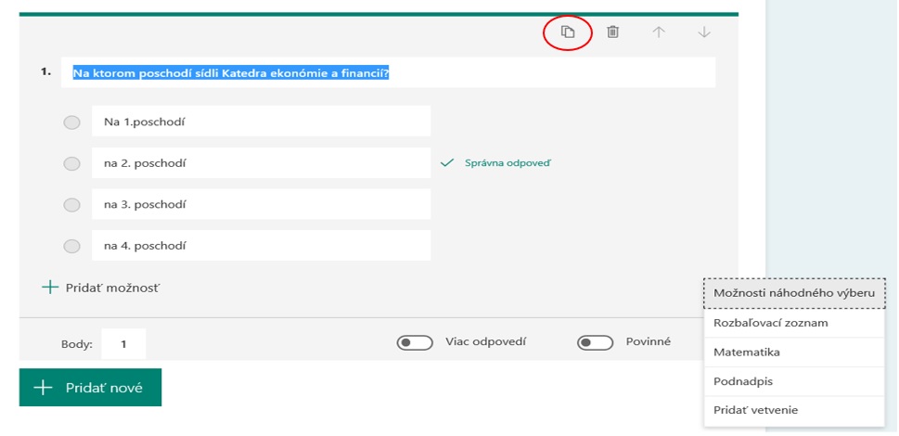Move question up with arrow icon
The width and height of the screenshot is (899, 436).
659,32
